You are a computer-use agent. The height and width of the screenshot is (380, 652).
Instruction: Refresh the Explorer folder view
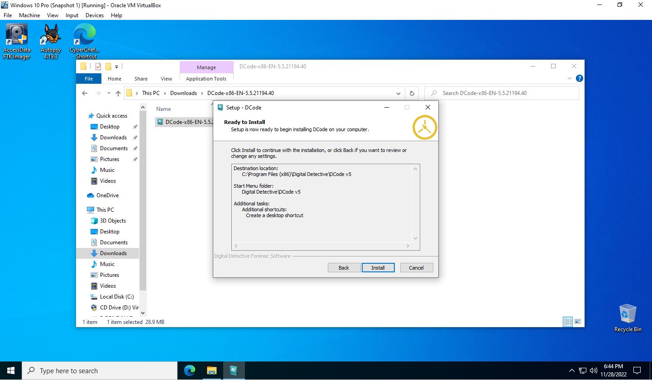coord(412,93)
